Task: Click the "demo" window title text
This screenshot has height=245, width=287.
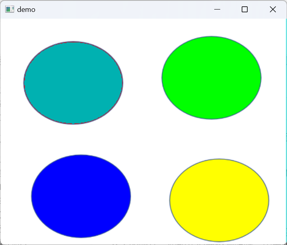Action: click(x=26, y=10)
